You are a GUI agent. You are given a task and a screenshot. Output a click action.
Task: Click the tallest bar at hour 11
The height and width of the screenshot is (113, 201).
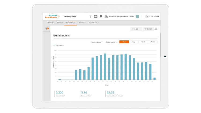pos(105,67)
